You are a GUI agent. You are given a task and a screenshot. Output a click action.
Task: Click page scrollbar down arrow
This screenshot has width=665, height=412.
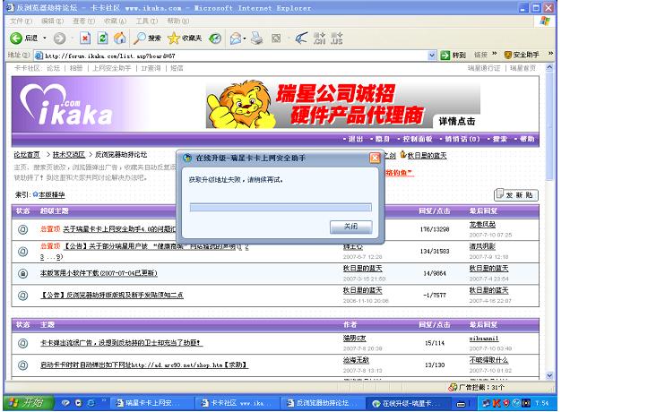pos(549,375)
